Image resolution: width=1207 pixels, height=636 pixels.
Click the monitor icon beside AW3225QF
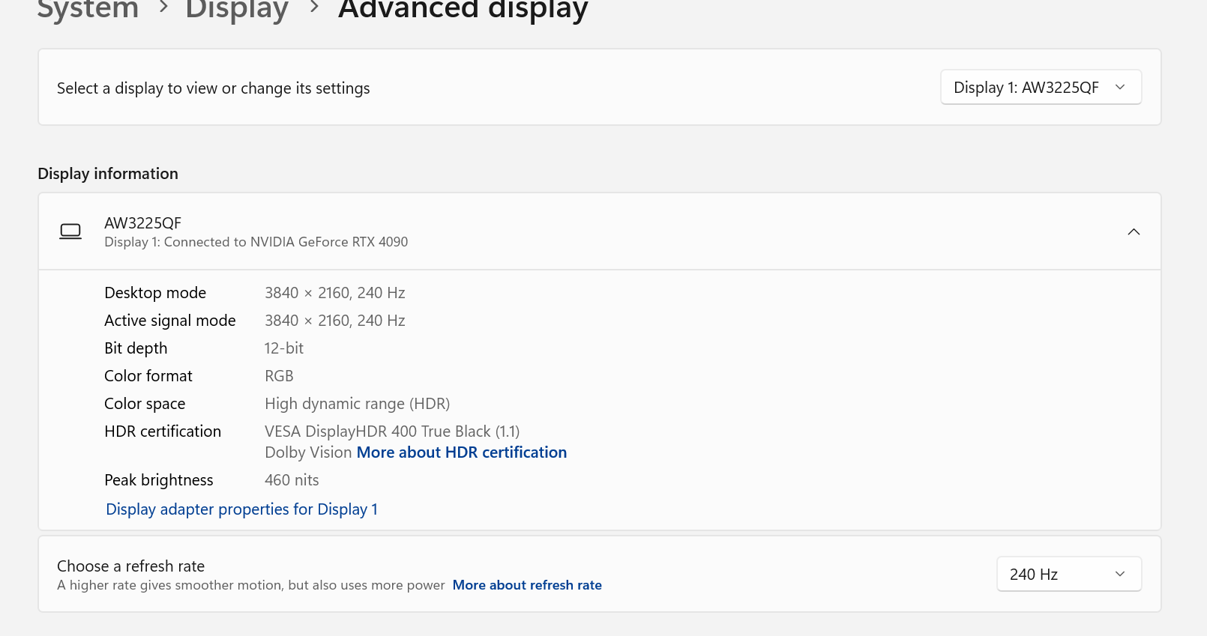point(70,231)
